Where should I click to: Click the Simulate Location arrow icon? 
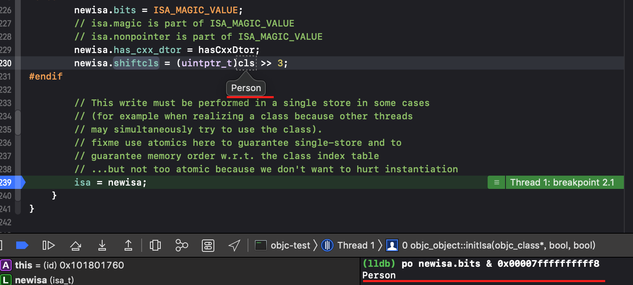click(235, 245)
